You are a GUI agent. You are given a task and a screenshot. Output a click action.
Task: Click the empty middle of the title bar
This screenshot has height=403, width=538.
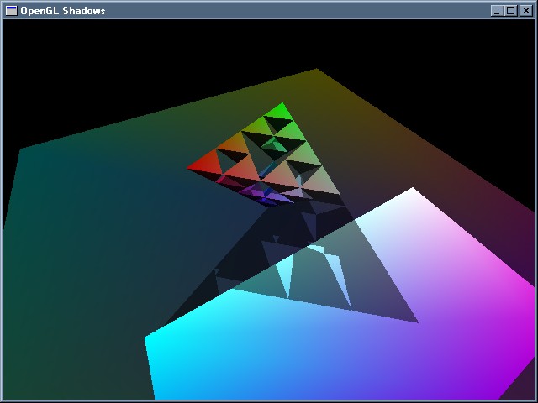pyautogui.click(x=294, y=10)
